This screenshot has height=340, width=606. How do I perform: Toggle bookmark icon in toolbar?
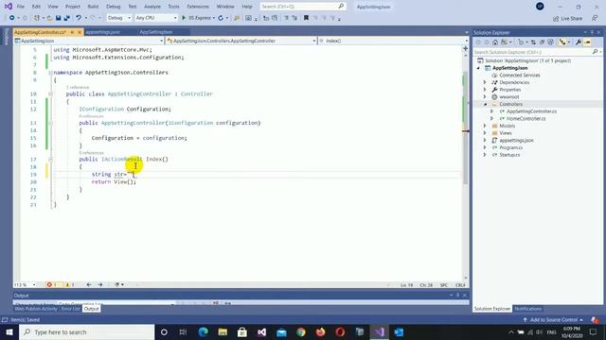(306, 18)
